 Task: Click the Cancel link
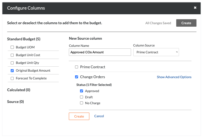(99, 116)
